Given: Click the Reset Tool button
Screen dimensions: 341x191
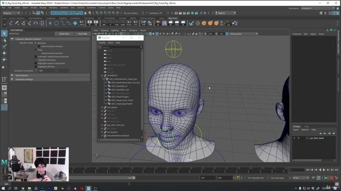Looking at the screenshot, I should [x=64, y=34].
